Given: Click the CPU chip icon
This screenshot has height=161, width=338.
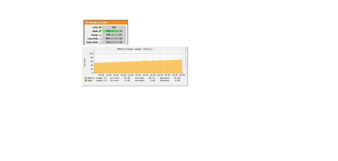Looking at the screenshot, I should click(100, 28).
